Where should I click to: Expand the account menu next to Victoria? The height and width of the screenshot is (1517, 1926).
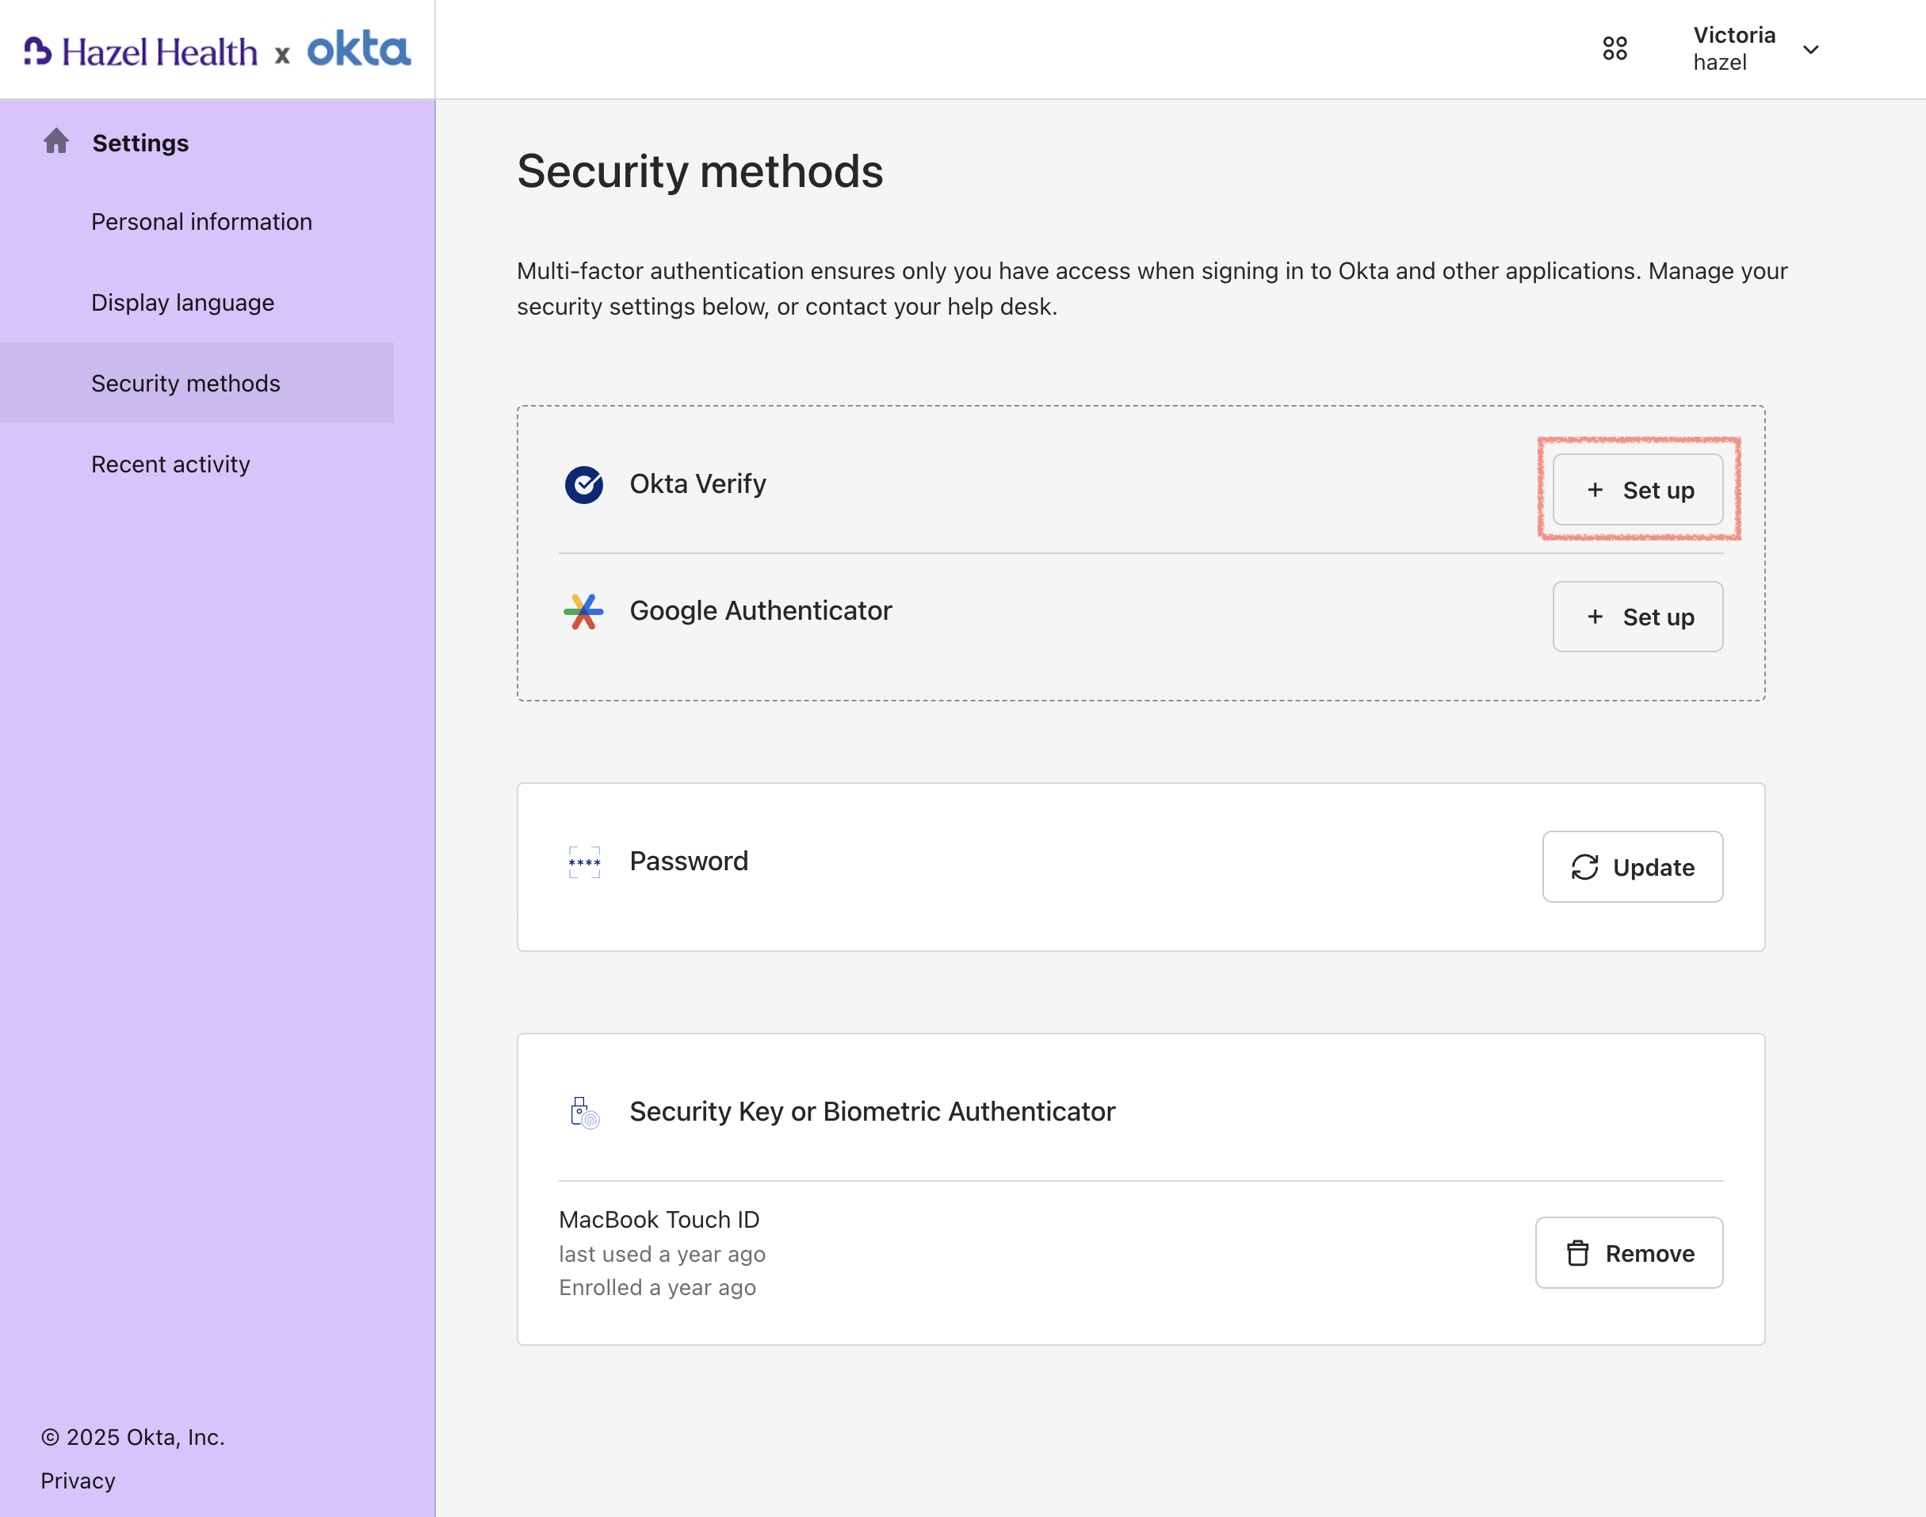pyautogui.click(x=1810, y=51)
